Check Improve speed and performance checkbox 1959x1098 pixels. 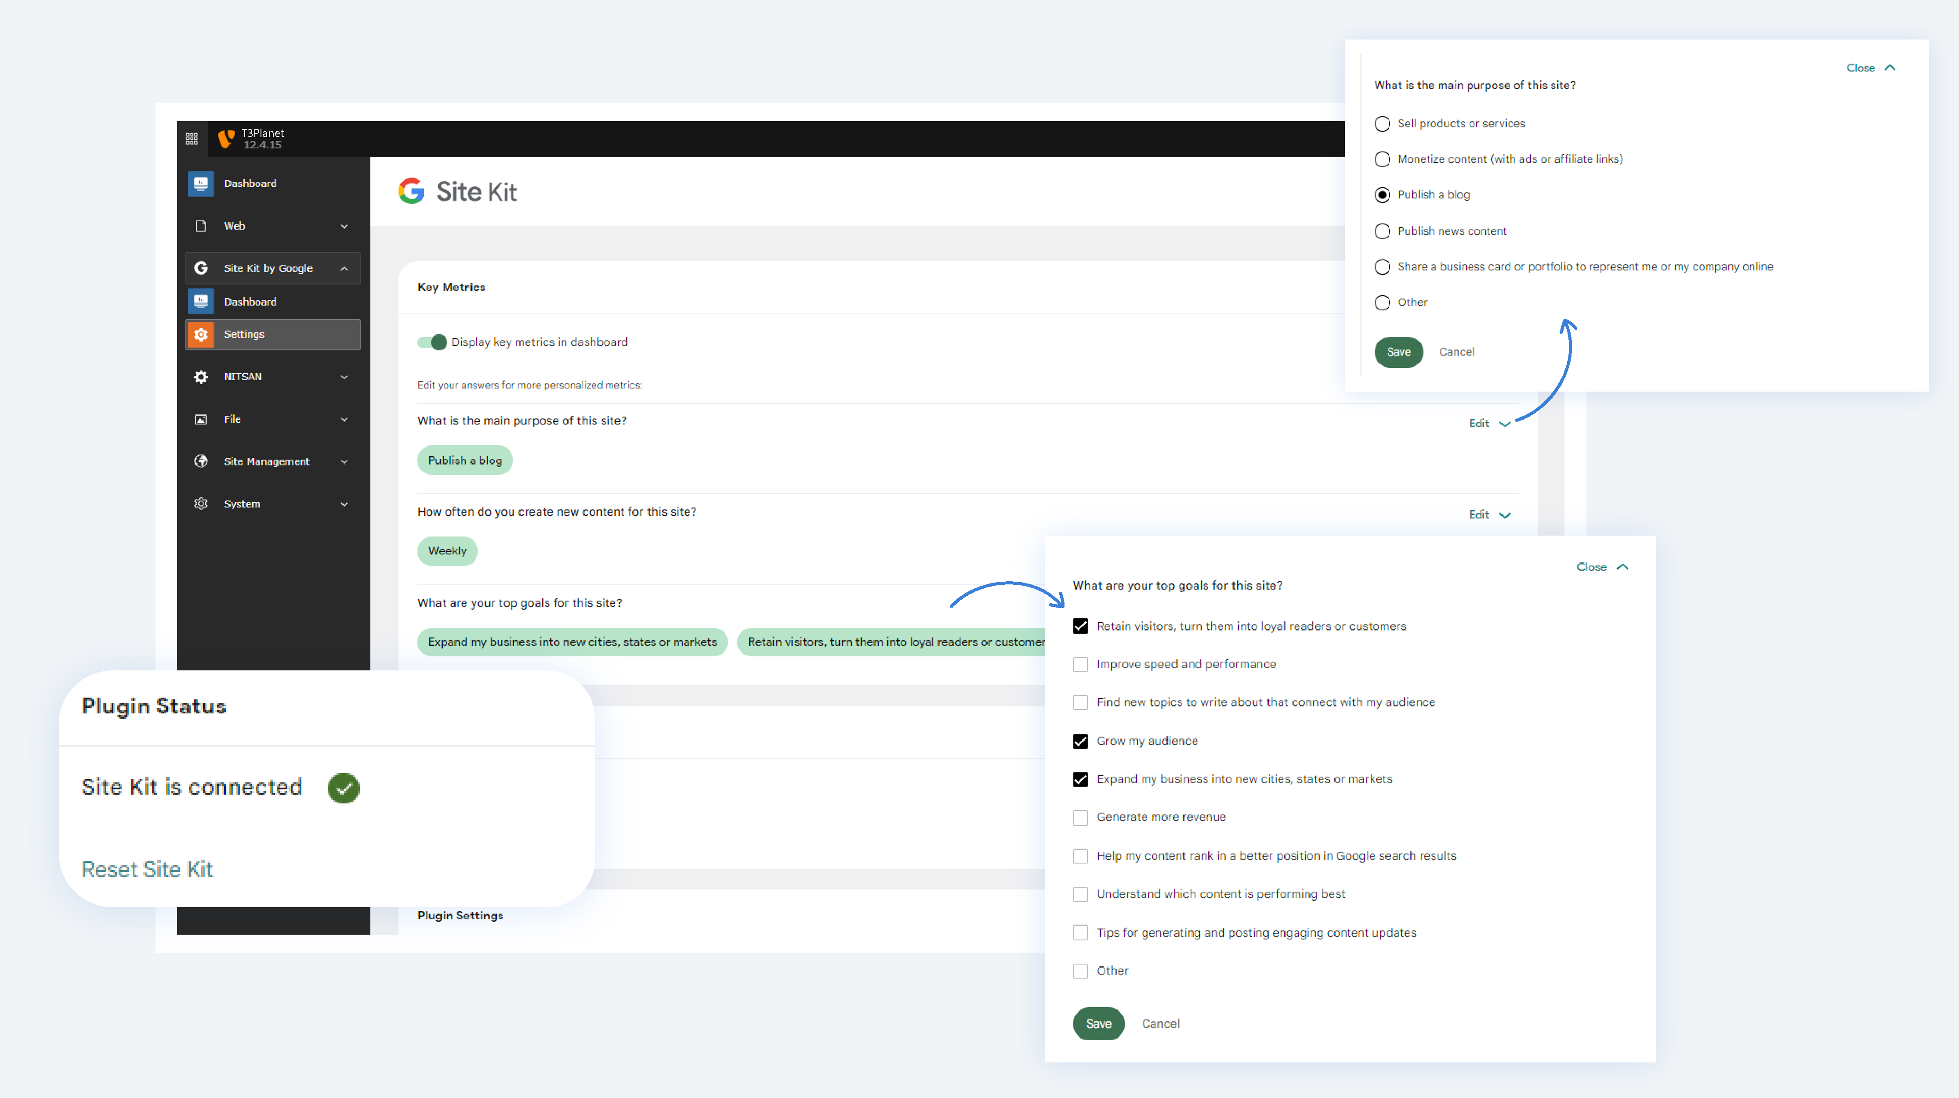1080,664
